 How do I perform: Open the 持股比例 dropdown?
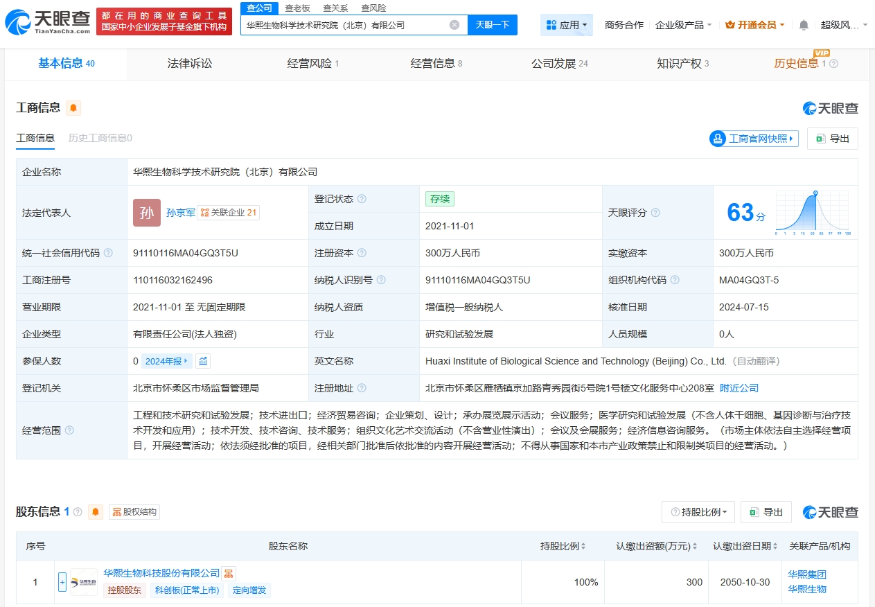(x=698, y=512)
